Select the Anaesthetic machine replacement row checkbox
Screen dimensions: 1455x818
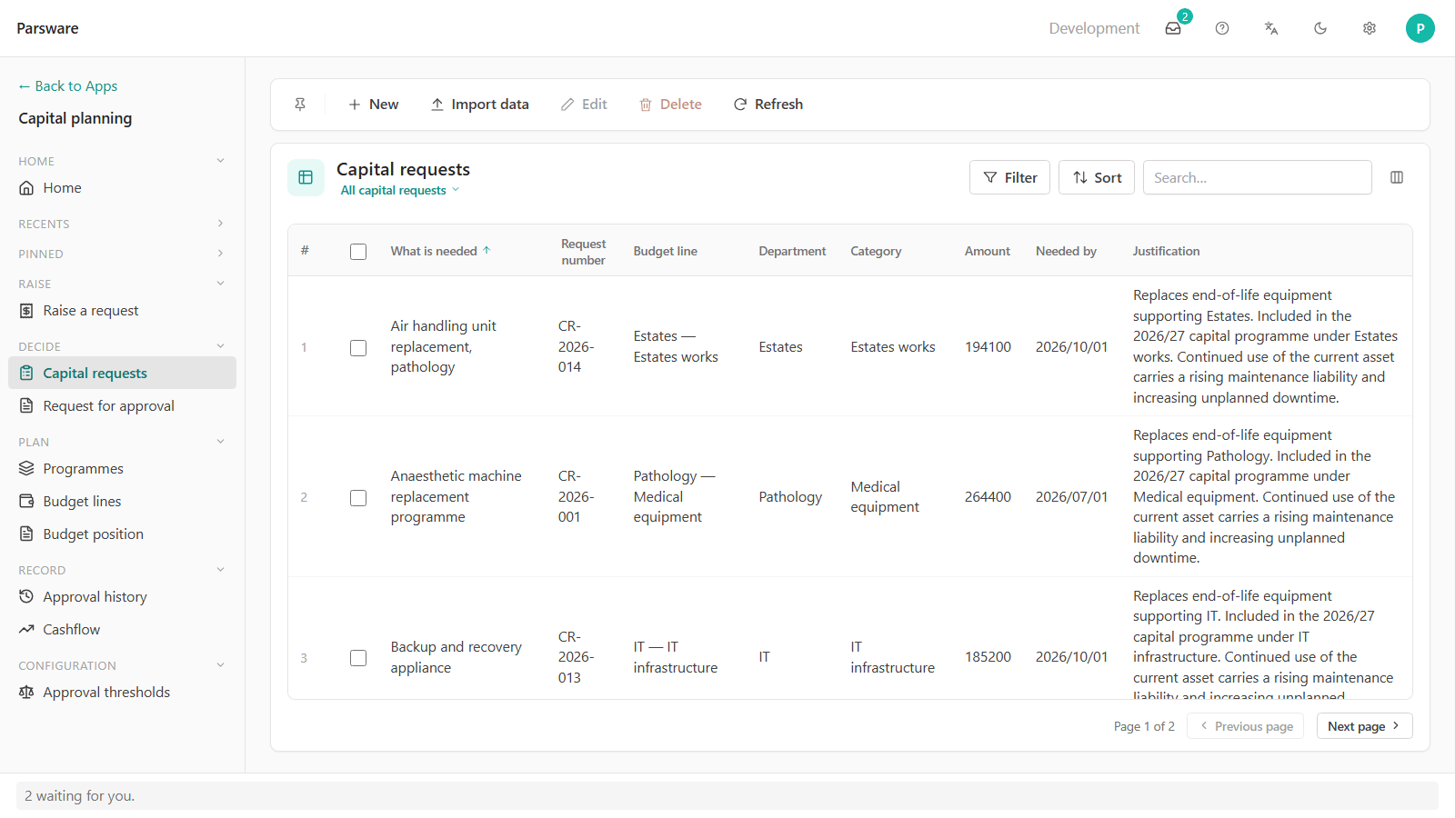(358, 498)
